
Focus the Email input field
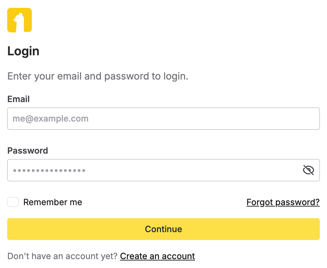pos(163,119)
